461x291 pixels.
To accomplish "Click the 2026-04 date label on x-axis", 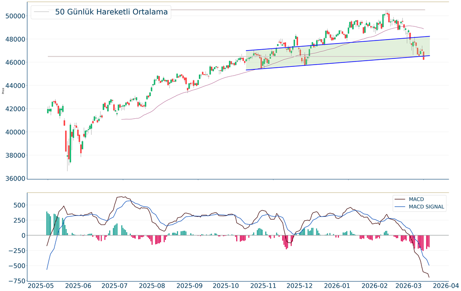I will 447,286.
